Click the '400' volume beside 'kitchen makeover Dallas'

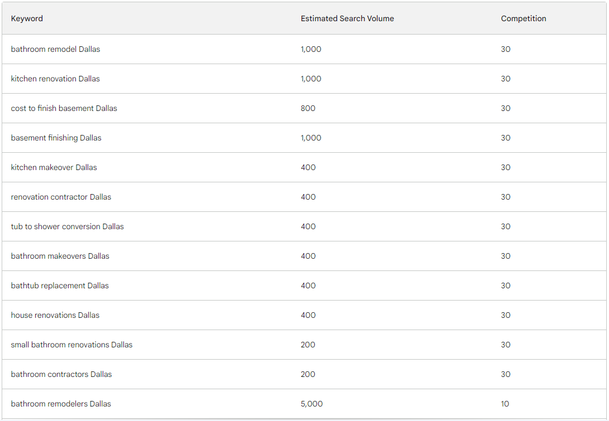(308, 167)
